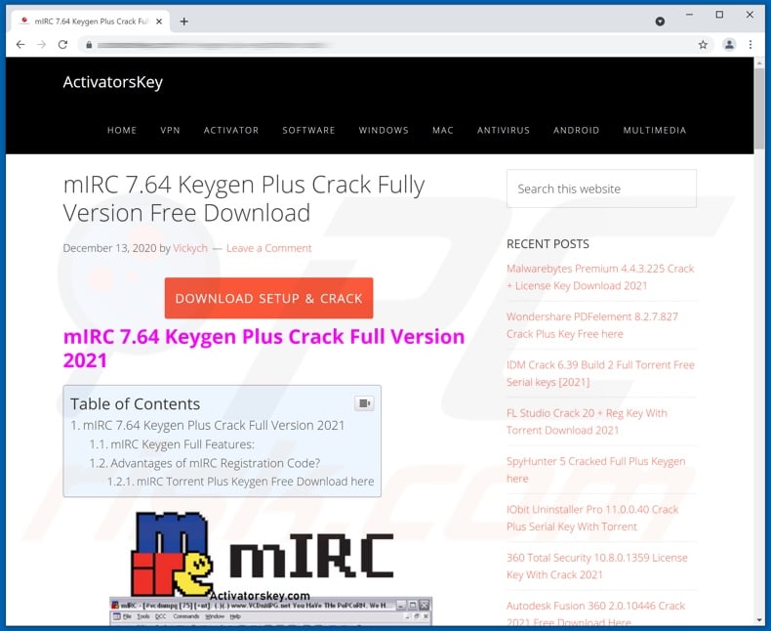This screenshot has width=771, height=631.
Task: Click the magenta mIRC Keygen Full Version 2021 heading
Action: [x=264, y=348]
